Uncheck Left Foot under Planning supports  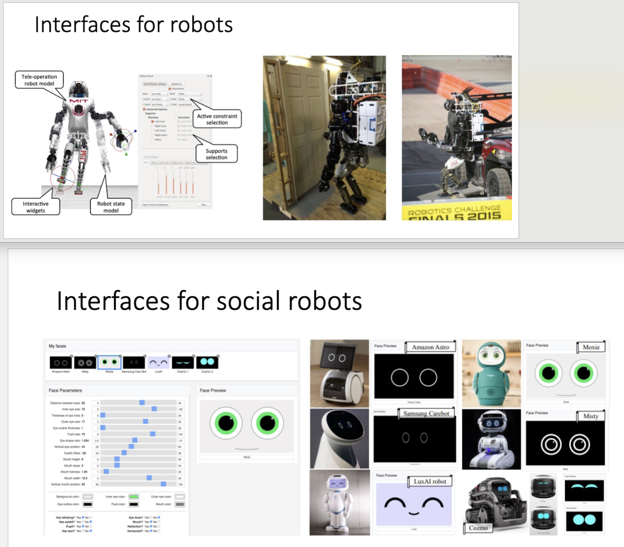tap(153, 122)
